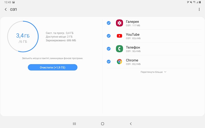Go back using the top-left arrow

(6, 9)
